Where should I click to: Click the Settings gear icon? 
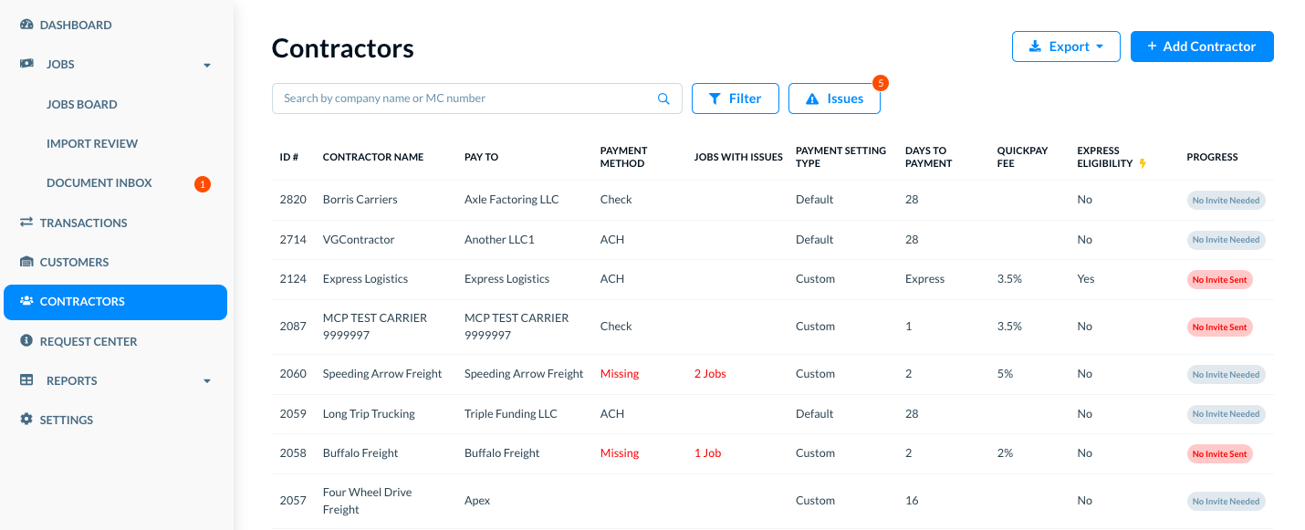point(26,420)
